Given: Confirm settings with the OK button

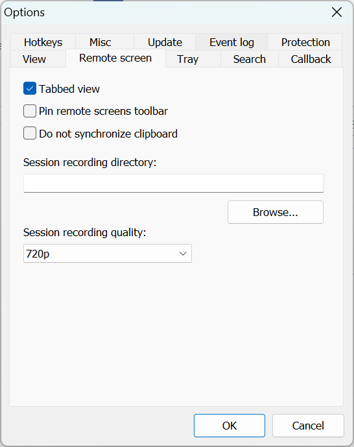Looking at the screenshot, I should click(230, 426).
